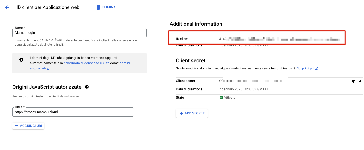This screenshot has height=150, width=364.
Task: Click the AGGIUNGI URI button
Action: [x=28, y=126]
